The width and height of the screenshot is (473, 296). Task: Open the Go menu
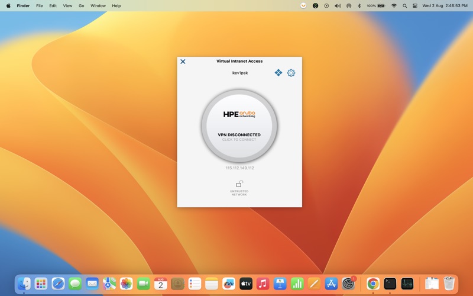(82, 5)
